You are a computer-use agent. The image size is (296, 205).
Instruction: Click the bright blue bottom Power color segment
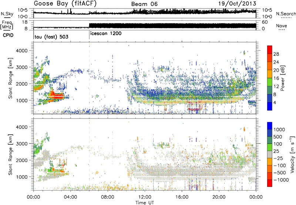pos(270,106)
